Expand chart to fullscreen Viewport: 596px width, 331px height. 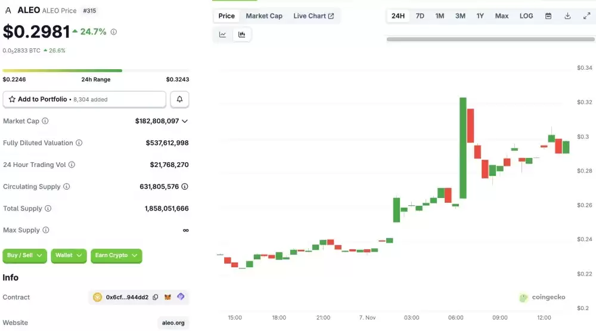[586, 16]
